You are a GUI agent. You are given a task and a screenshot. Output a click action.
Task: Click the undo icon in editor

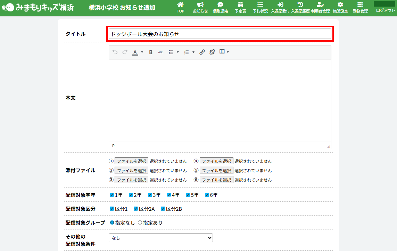pos(115,52)
